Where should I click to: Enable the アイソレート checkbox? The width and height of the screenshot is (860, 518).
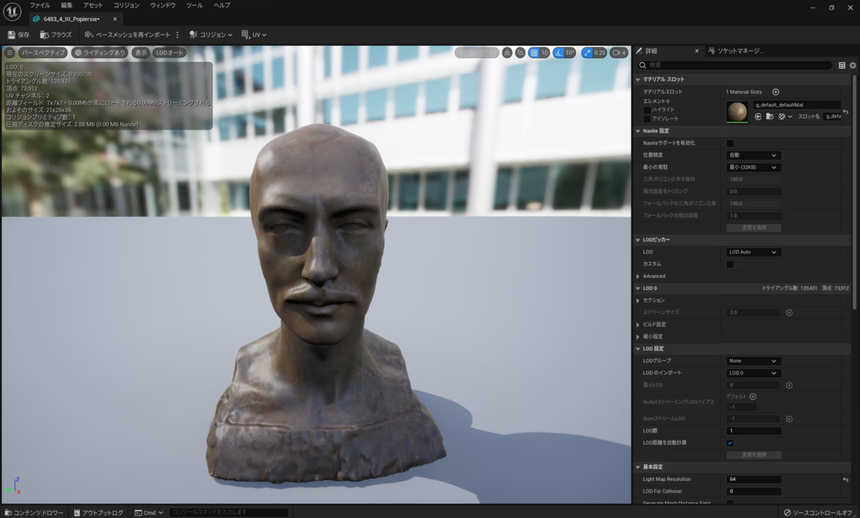point(647,119)
